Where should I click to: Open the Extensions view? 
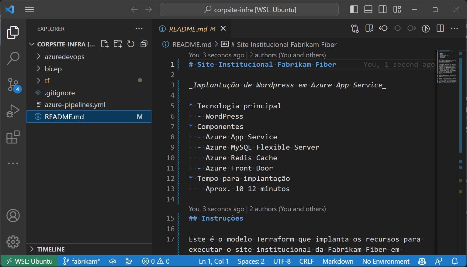pos(13,137)
